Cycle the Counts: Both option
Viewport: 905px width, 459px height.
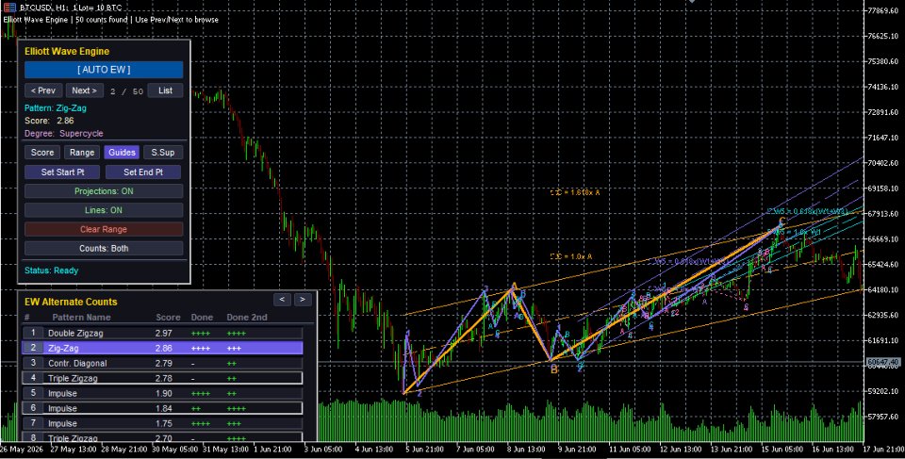pos(104,248)
